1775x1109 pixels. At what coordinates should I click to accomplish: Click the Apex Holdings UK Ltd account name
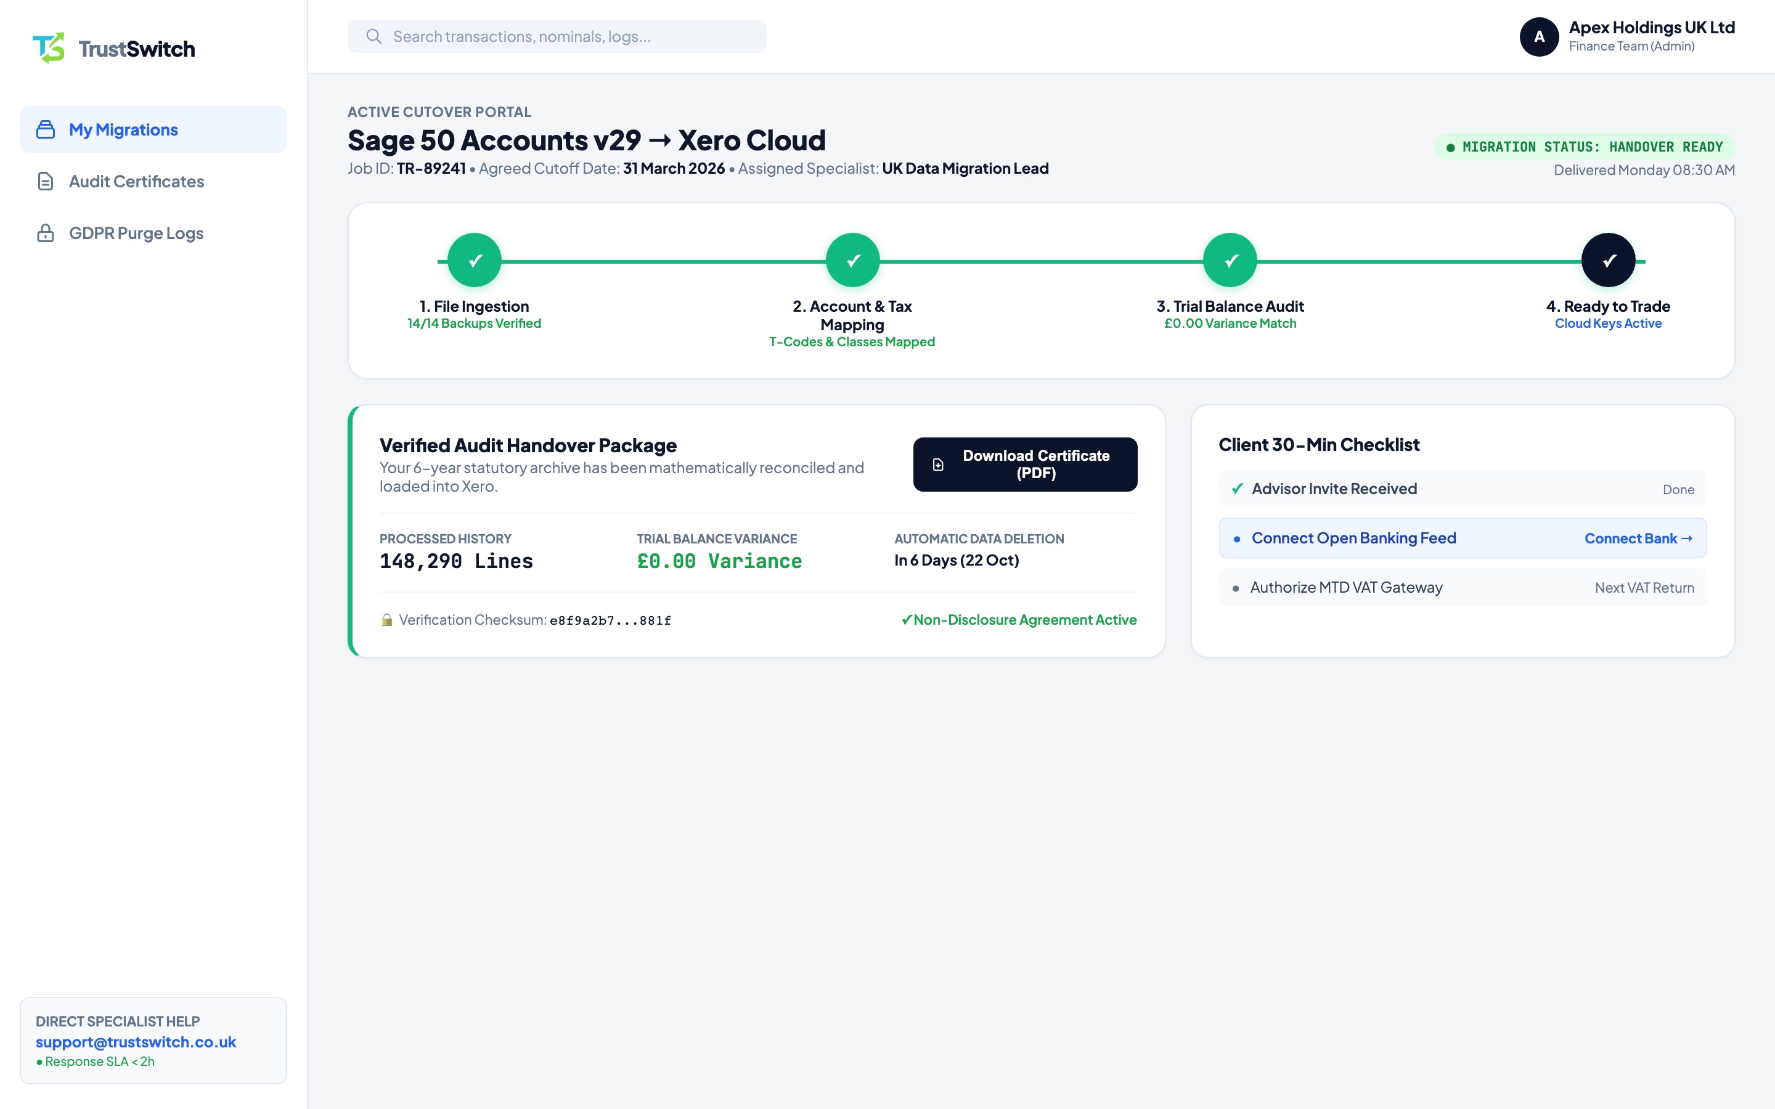[x=1651, y=27]
